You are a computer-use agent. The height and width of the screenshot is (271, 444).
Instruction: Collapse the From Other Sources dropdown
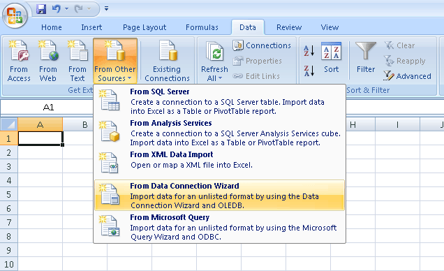point(115,61)
